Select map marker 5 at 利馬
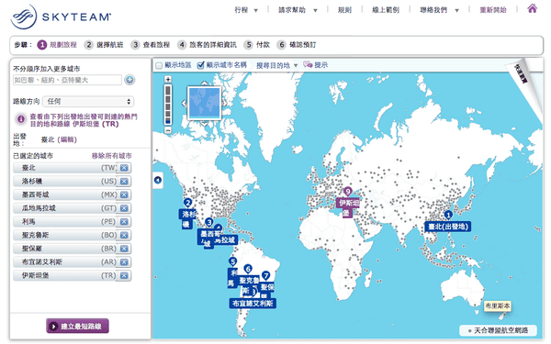 point(232,261)
